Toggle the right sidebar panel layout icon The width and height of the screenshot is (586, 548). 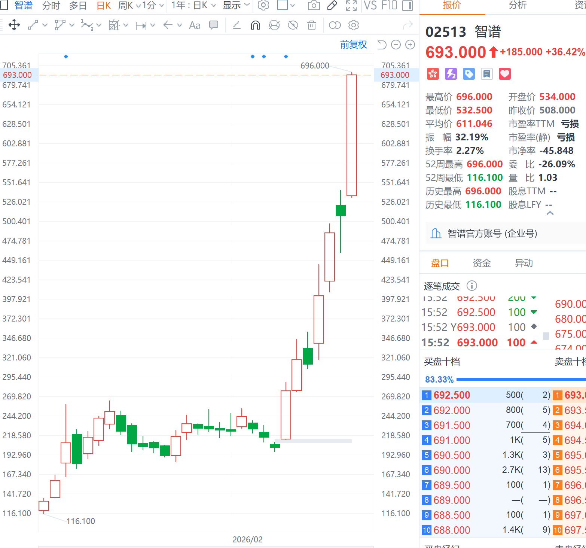click(x=407, y=5)
